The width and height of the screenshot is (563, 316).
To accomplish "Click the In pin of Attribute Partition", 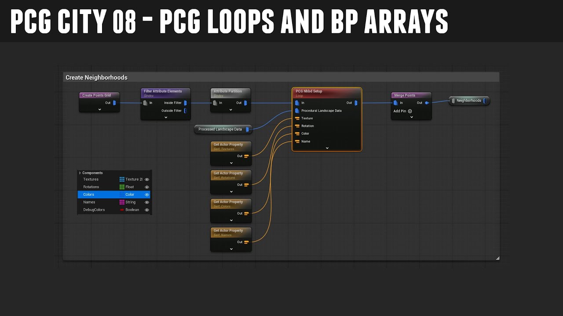I will [x=215, y=103].
